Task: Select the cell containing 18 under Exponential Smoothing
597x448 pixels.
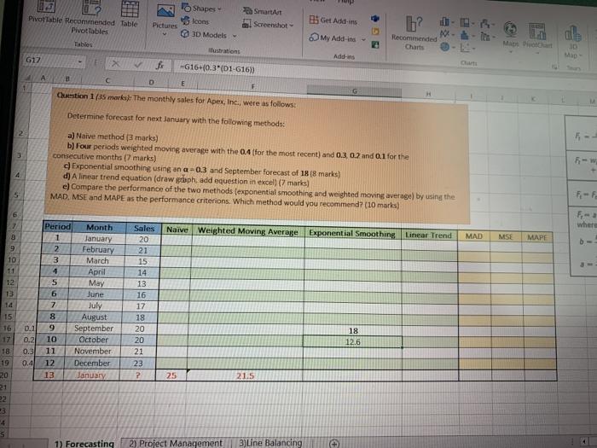Action: pyautogui.click(x=353, y=331)
